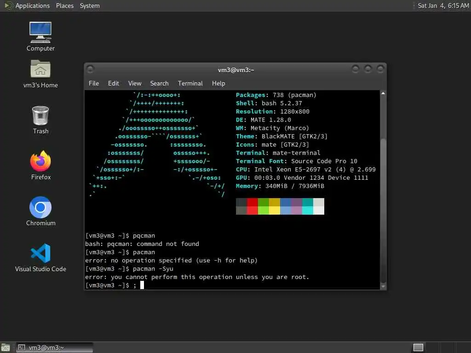Open the terminal View menu
Image resolution: width=471 pixels, height=353 pixels.
[135, 84]
